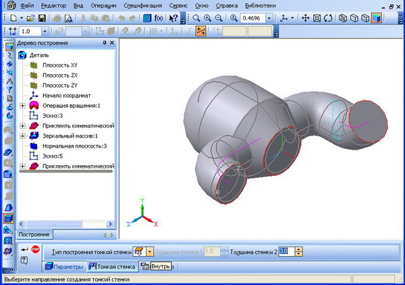Viewport: 405px width, 285px height.
Task: Click the red STOP abort button
Action: coord(35,250)
